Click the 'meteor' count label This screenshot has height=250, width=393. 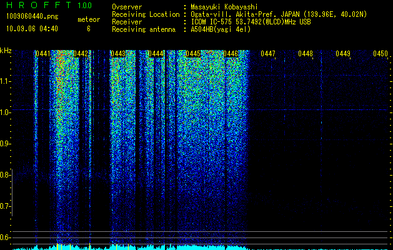(89, 19)
